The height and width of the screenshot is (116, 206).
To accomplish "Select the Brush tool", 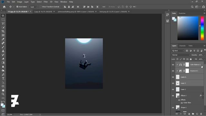I will pyautogui.click(x=3, y=47).
